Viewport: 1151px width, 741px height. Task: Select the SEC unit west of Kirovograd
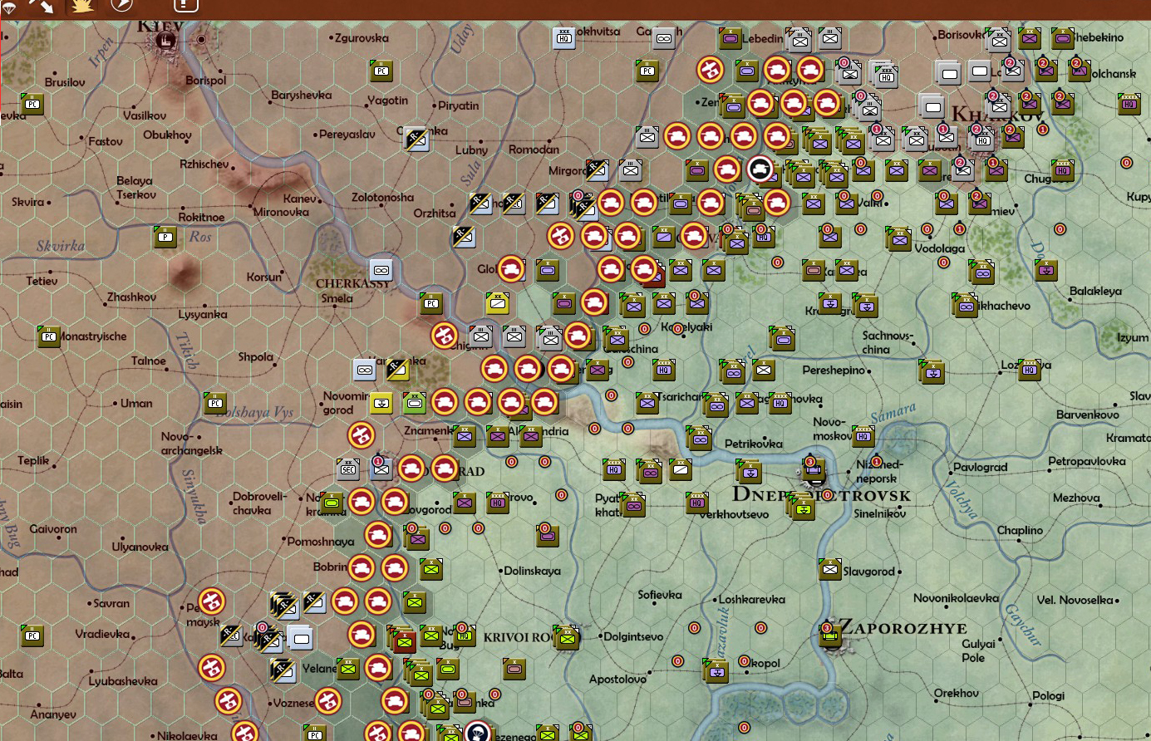click(x=348, y=469)
